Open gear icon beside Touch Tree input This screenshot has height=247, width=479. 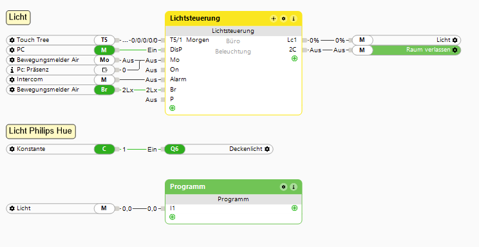point(12,40)
